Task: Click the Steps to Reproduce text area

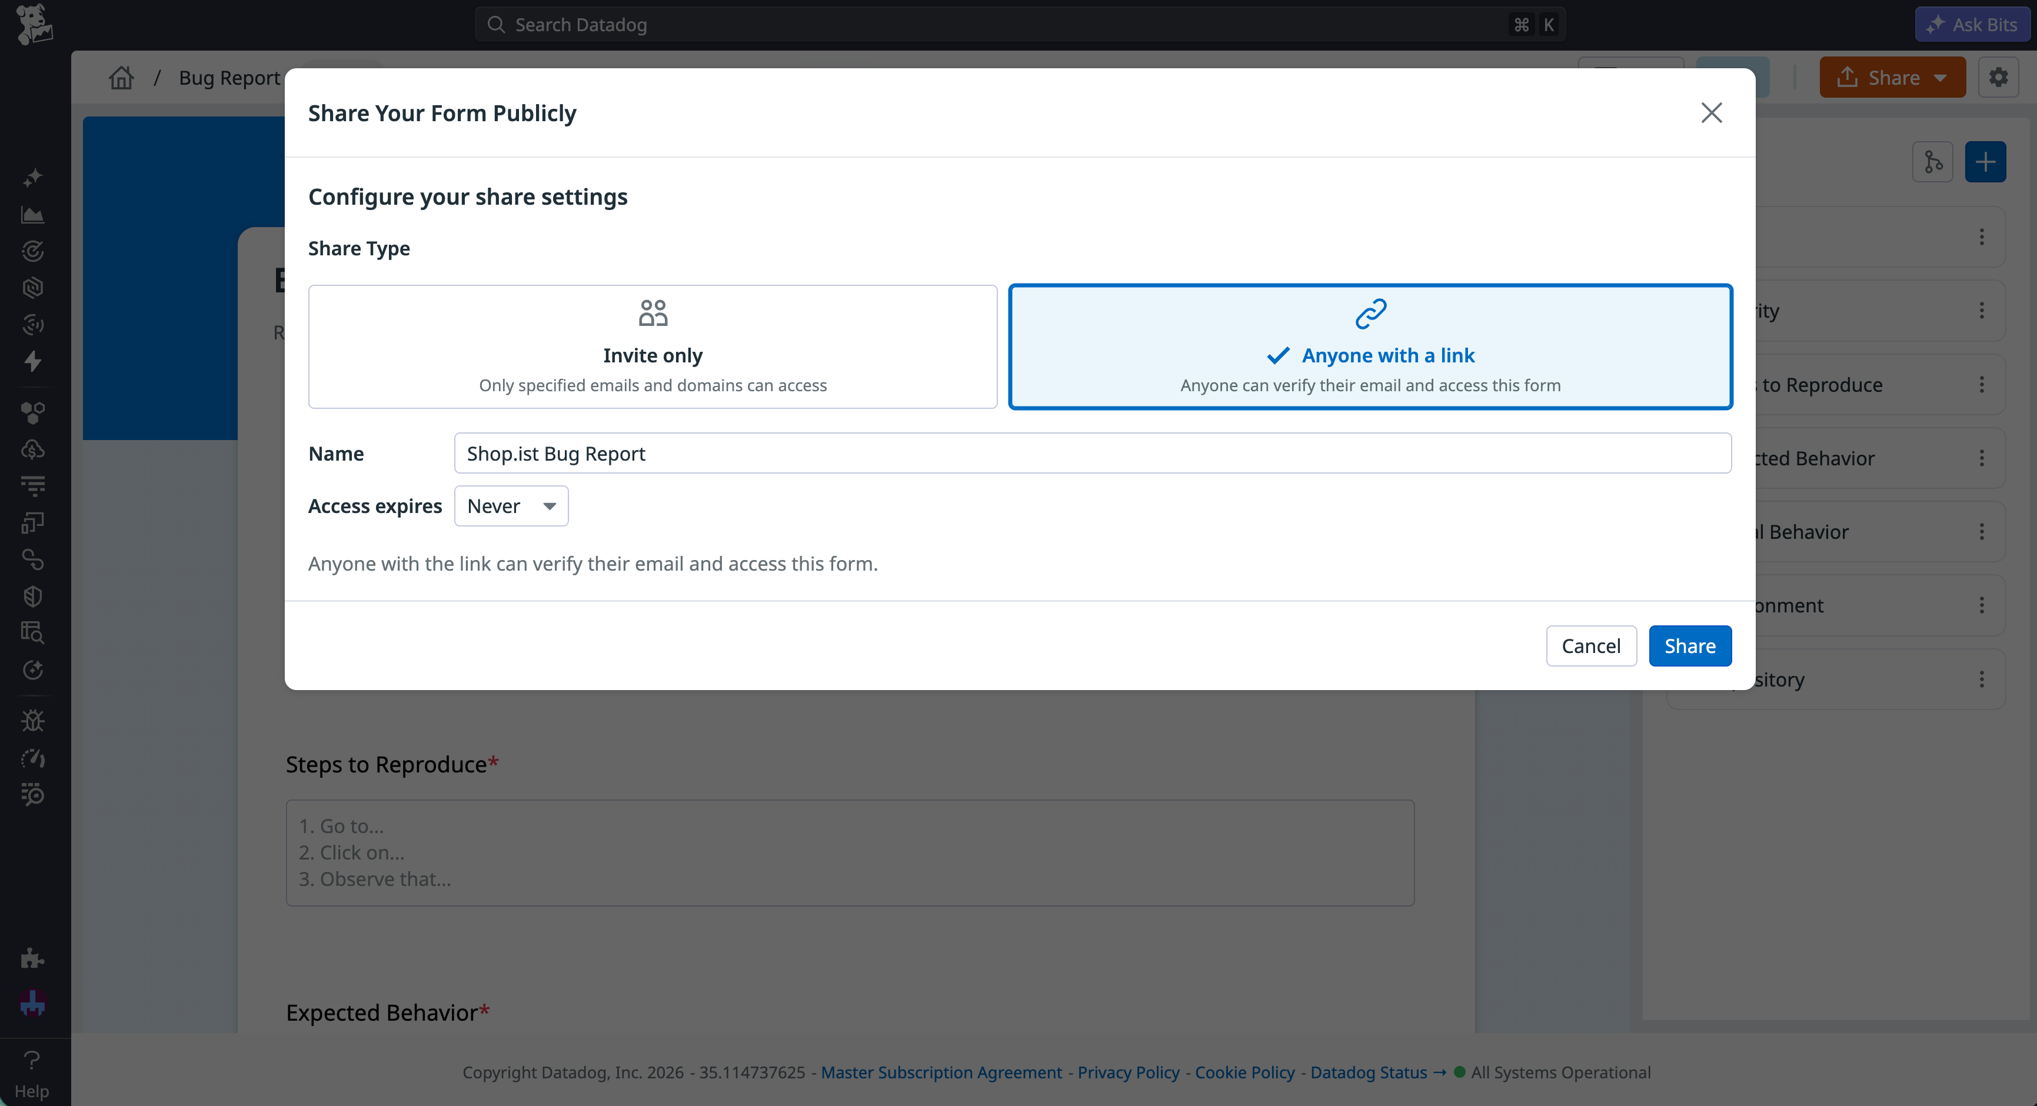Action: 850,853
